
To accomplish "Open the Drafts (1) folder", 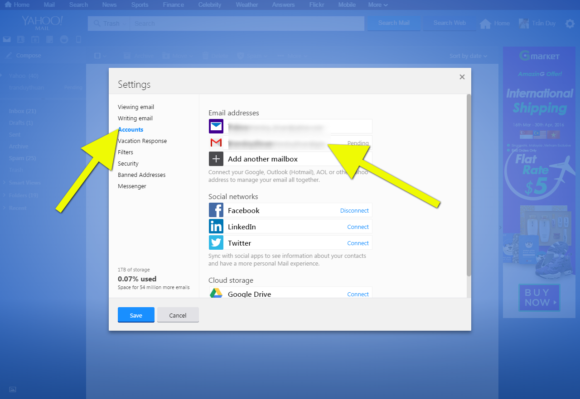I will (x=21, y=123).
